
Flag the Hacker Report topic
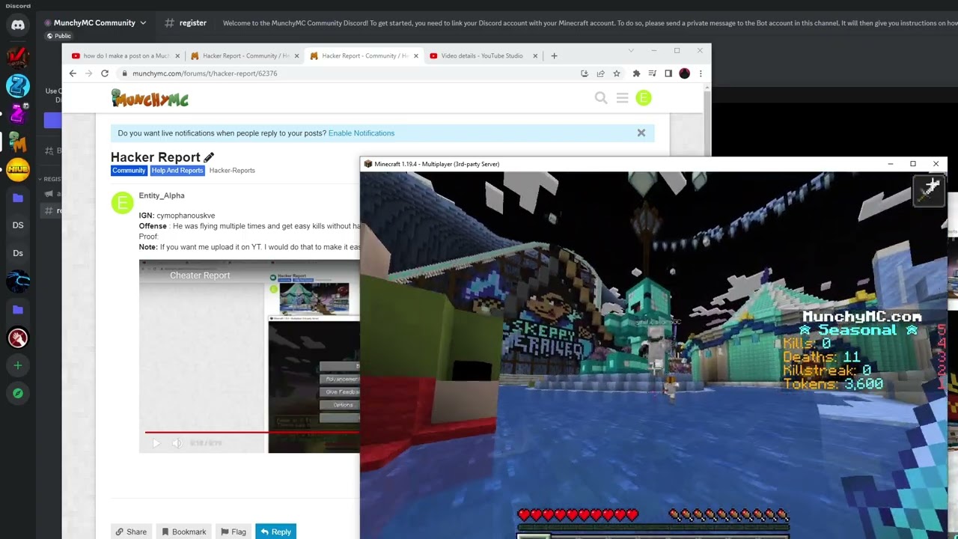(x=234, y=532)
